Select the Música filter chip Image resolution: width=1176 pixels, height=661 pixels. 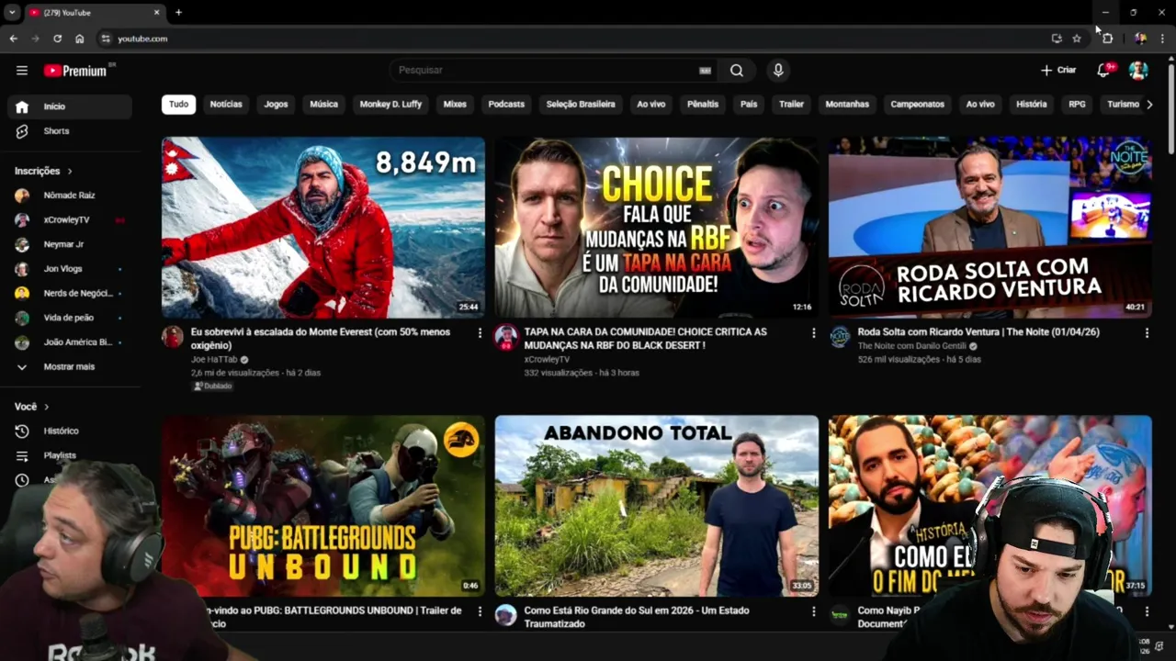pos(323,105)
